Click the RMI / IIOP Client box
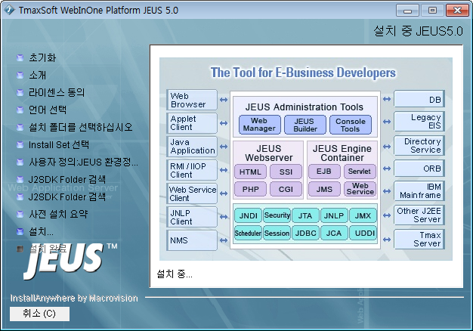This screenshot has width=473, height=331. pyautogui.click(x=192, y=170)
